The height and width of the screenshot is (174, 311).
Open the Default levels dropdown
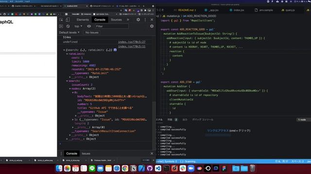69,32
